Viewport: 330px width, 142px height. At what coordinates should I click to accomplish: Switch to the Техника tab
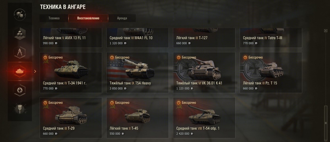tap(54, 18)
